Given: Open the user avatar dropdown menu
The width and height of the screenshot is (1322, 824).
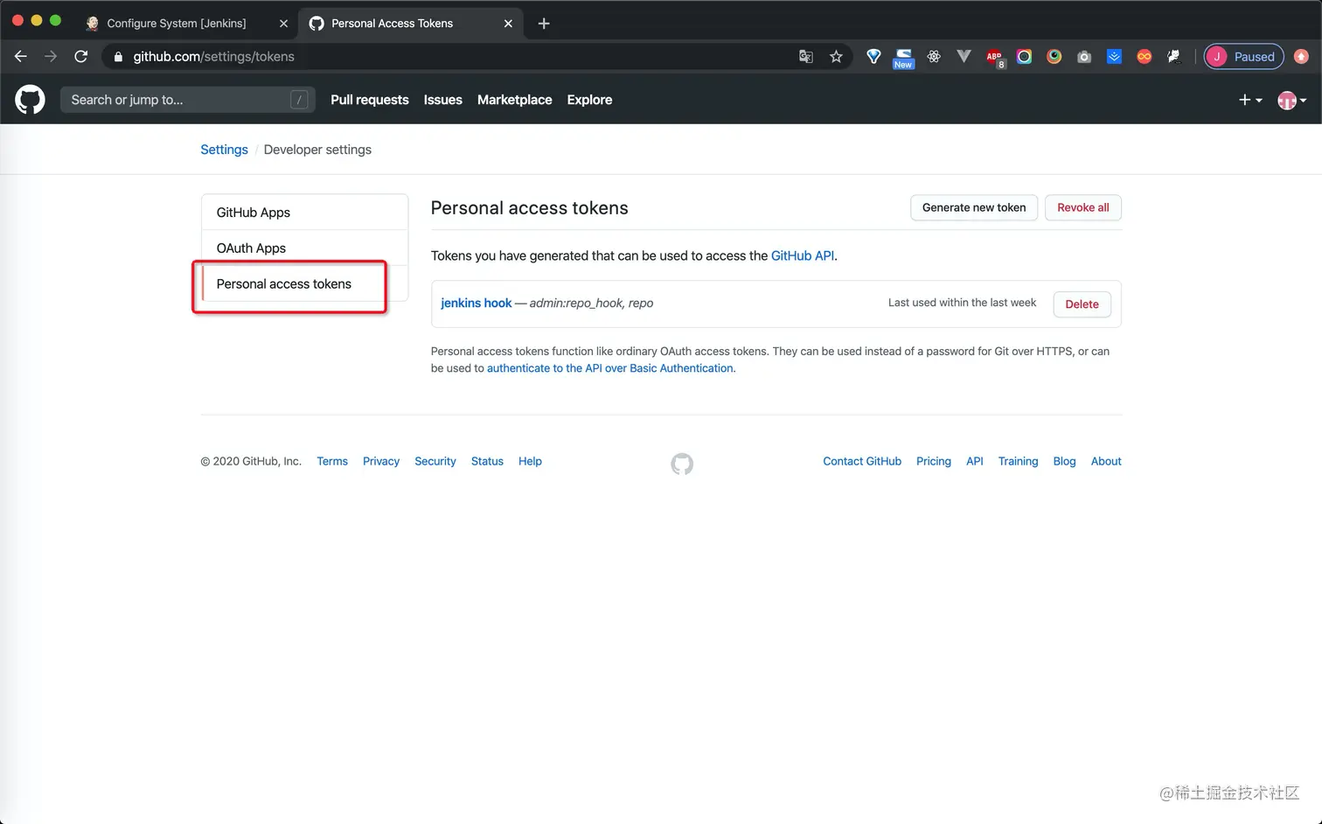Looking at the screenshot, I should pyautogui.click(x=1291, y=100).
